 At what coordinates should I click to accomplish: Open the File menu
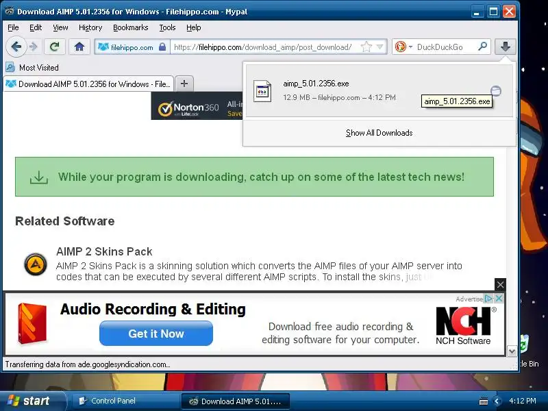[13, 27]
